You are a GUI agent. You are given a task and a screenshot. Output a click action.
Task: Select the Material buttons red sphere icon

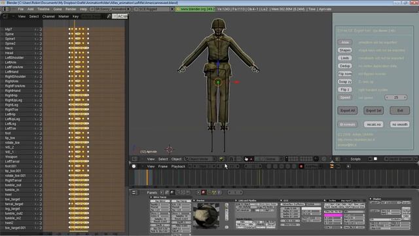click(x=204, y=192)
